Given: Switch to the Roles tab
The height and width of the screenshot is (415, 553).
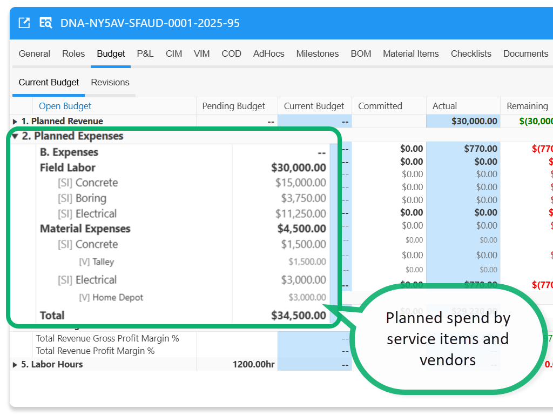Looking at the screenshot, I should pos(73,53).
